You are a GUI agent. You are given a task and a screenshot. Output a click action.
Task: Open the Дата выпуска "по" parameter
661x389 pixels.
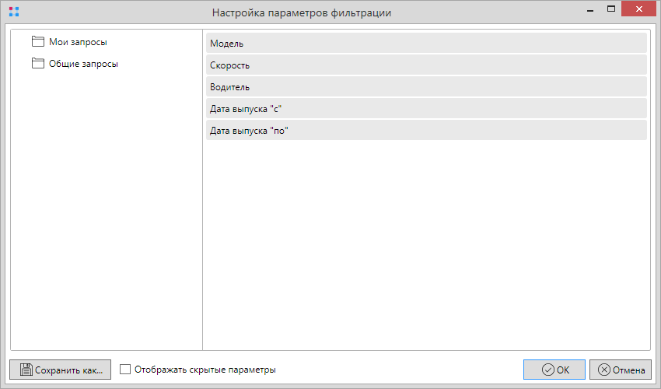coord(426,131)
